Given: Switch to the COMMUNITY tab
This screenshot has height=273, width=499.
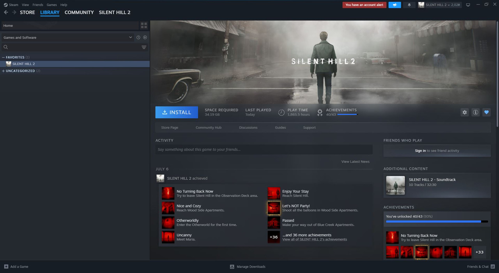Looking at the screenshot, I should pyautogui.click(x=79, y=12).
